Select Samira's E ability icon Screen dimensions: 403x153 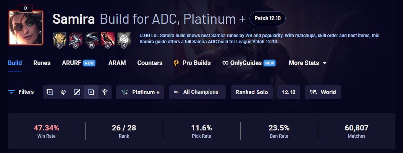tap(108, 39)
